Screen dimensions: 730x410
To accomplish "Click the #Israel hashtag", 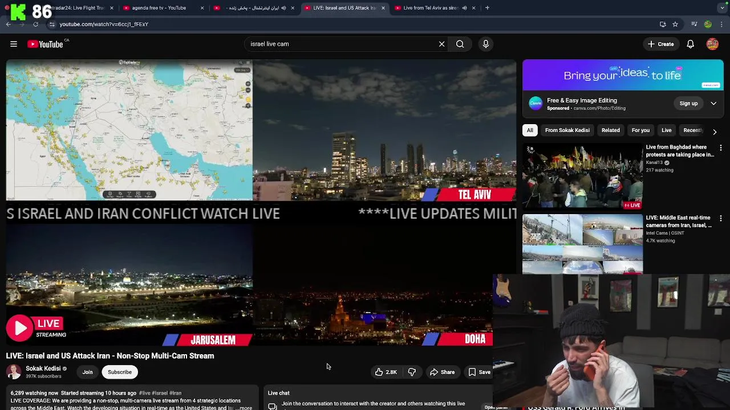I will [x=160, y=393].
